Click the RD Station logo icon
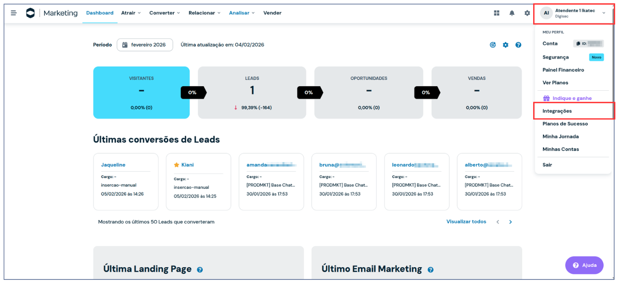 click(30, 13)
